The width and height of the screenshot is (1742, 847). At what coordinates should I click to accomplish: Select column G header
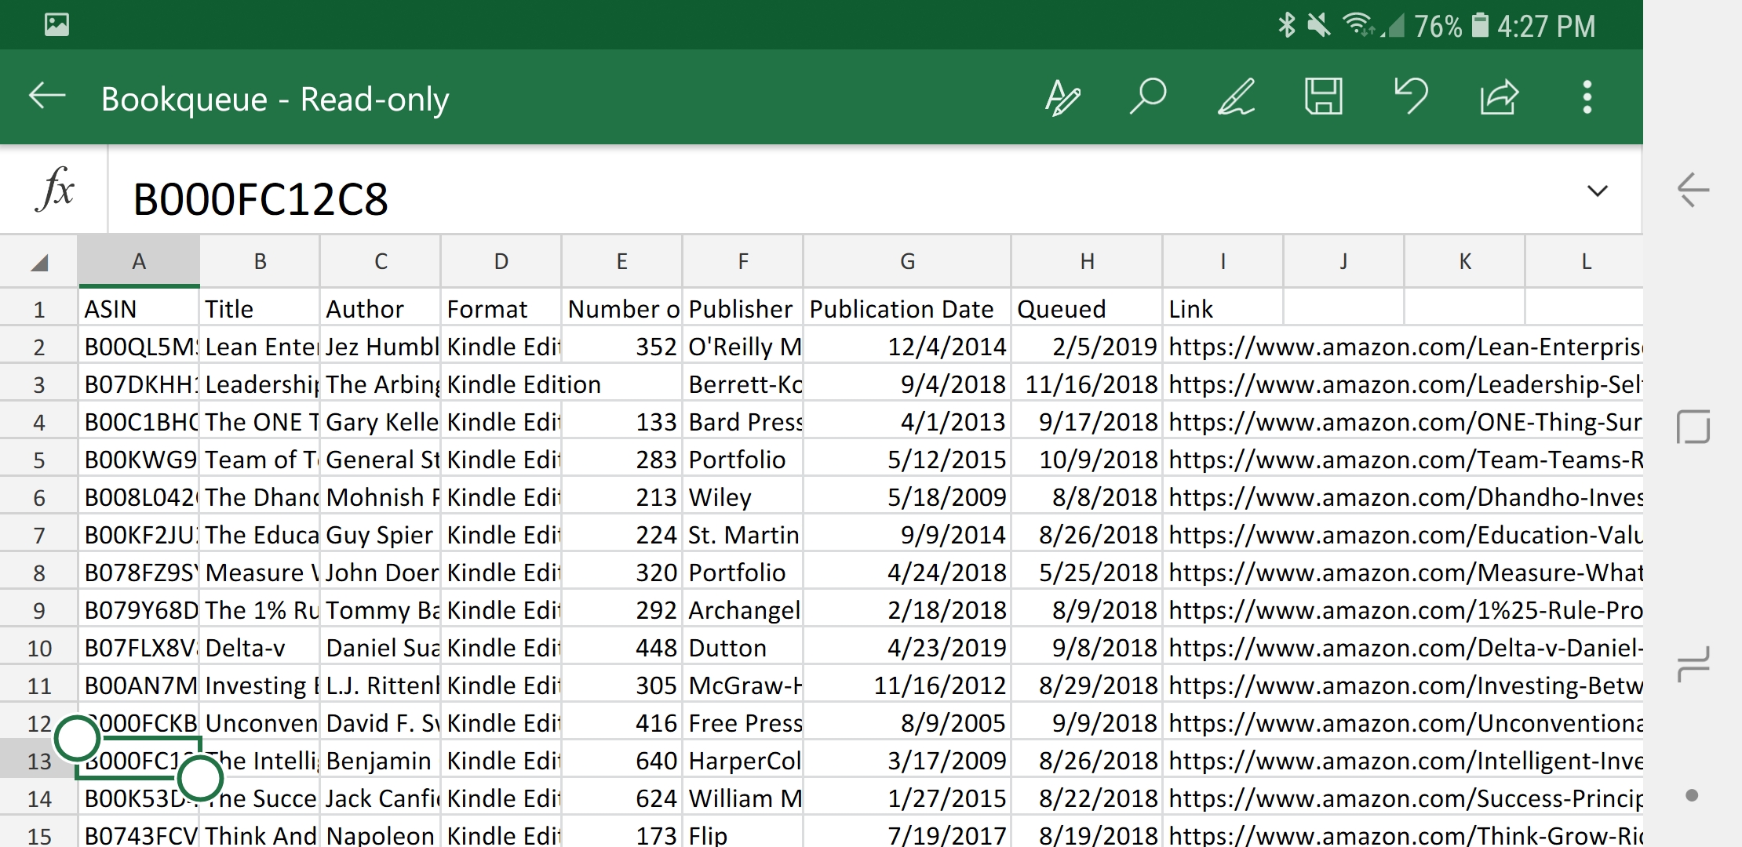pos(907,262)
